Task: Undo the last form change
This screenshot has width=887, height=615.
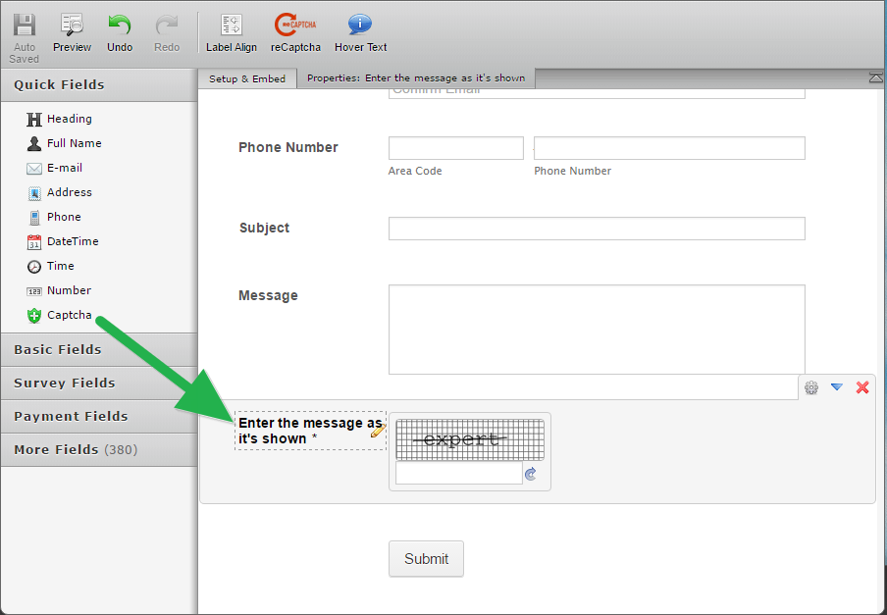Action: (120, 32)
